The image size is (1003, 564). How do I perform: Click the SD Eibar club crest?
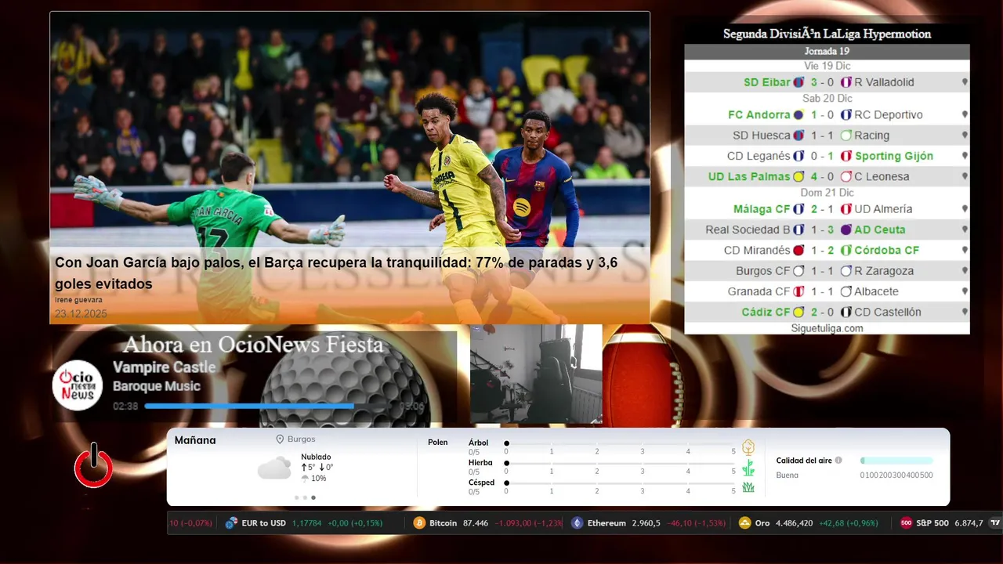click(x=798, y=82)
